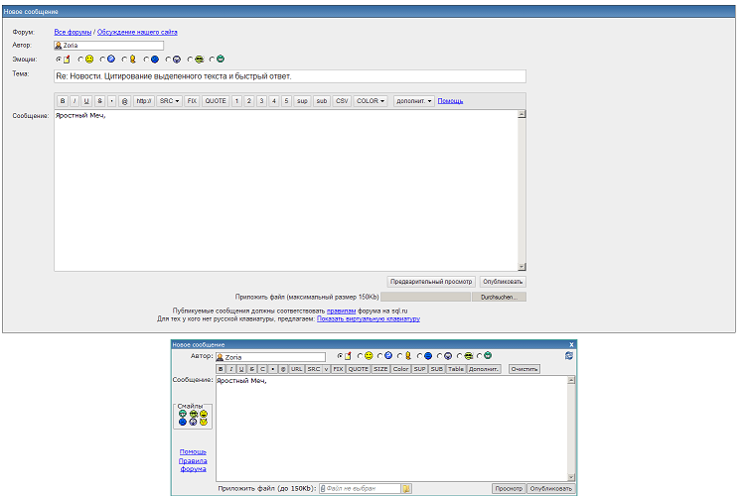Click the browse file icon in the popup
The height and width of the screenshot is (496, 748).
click(407, 488)
